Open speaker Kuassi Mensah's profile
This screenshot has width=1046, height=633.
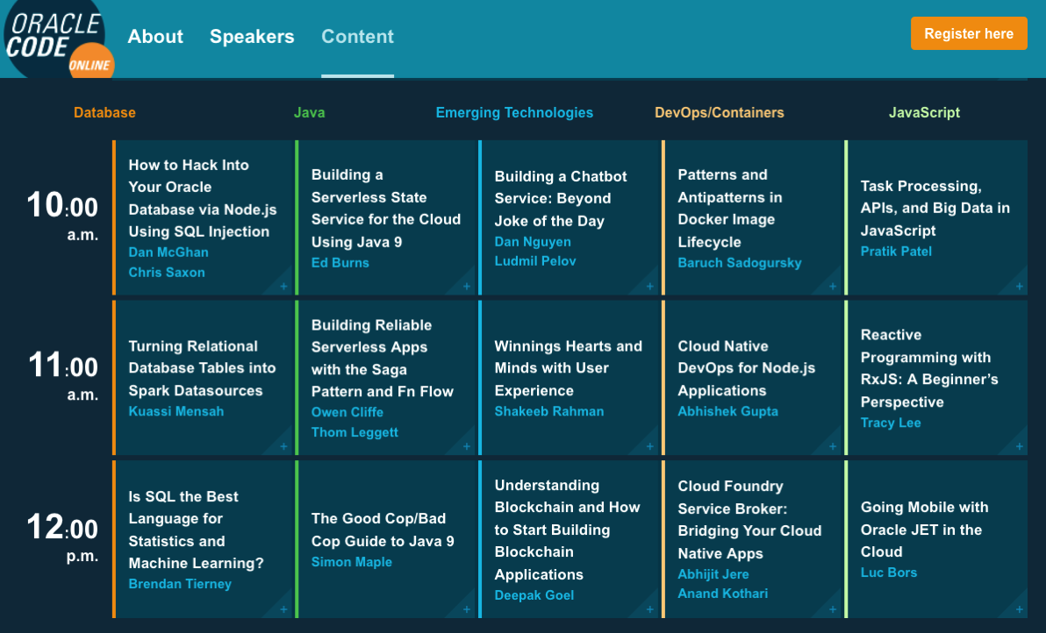tap(176, 411)
